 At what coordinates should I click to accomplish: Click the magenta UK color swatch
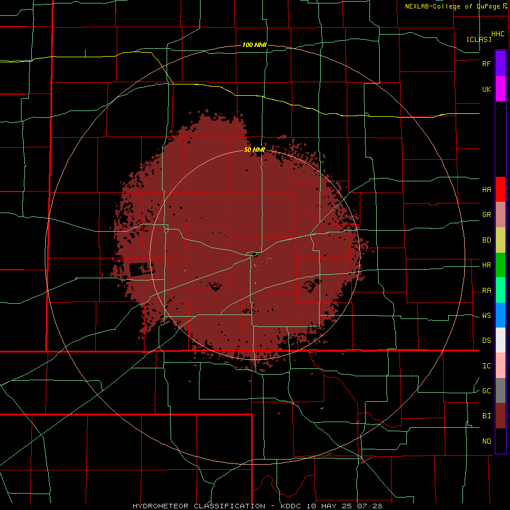click(x=500, y=89)
